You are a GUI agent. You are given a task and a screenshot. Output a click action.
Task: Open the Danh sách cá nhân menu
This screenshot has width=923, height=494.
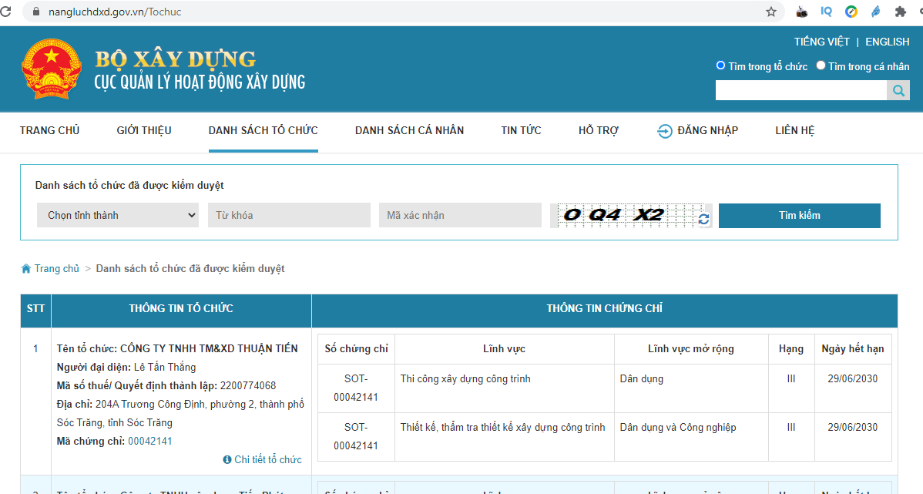click(x=409, y=130)
